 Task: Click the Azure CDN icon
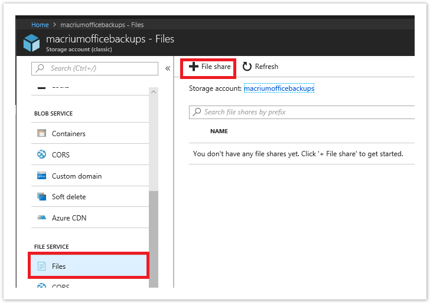(41, 218)
